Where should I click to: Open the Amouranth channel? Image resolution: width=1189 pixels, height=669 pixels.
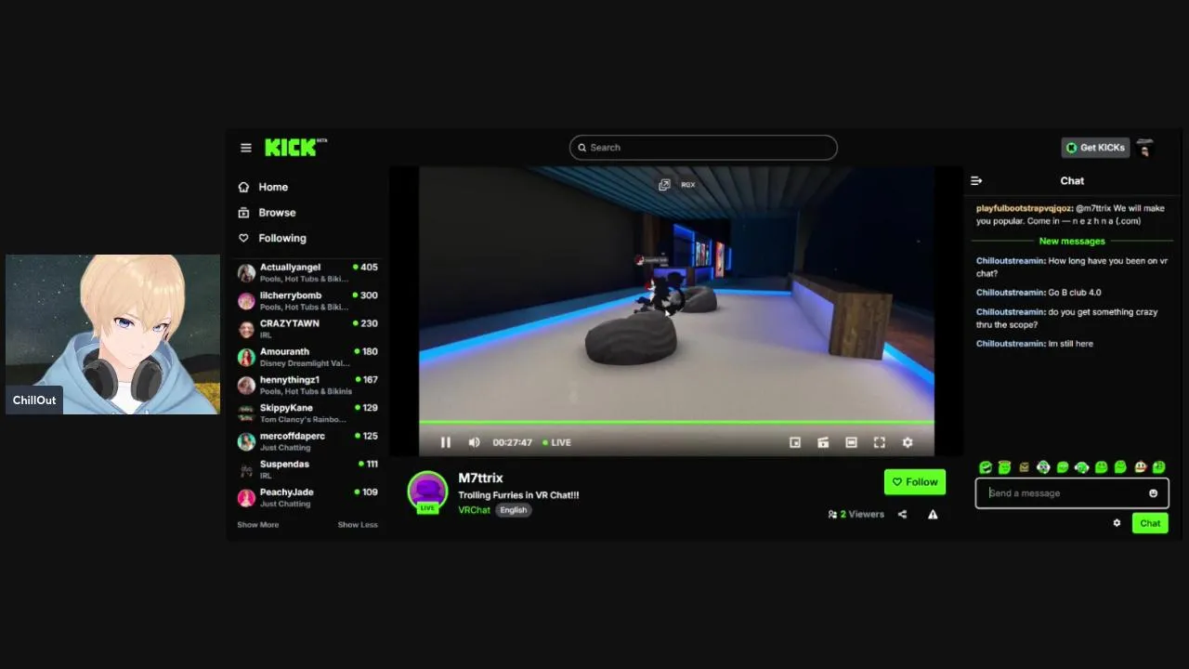point(308,357)
